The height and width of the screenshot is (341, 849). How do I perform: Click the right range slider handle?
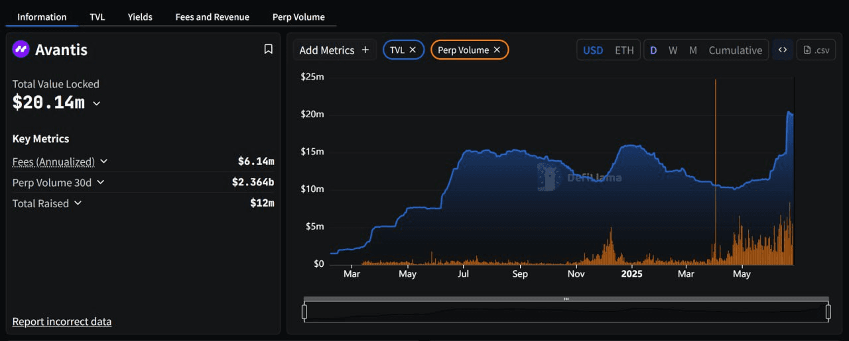coord(828,312)
